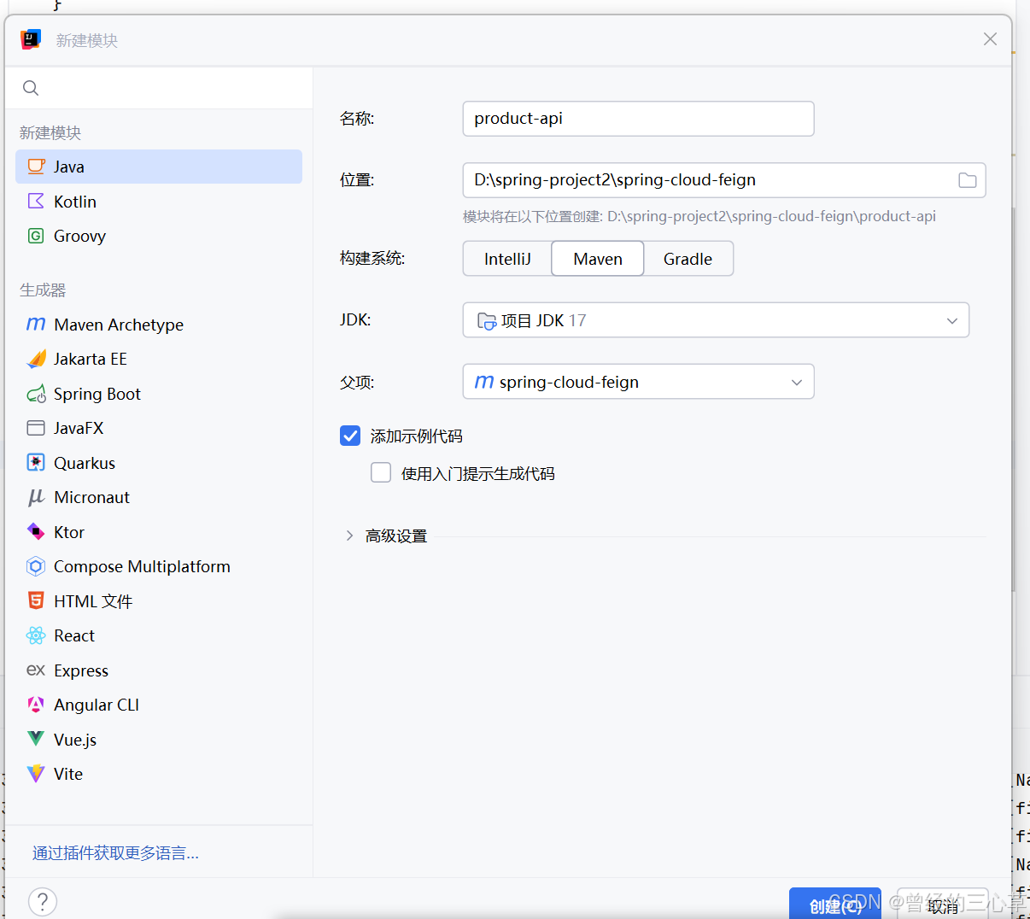Click the Compose Multiplatform hexagon icon
Image resolution: width=1030 pixels, height=919 pixels.
click(36, 566)
